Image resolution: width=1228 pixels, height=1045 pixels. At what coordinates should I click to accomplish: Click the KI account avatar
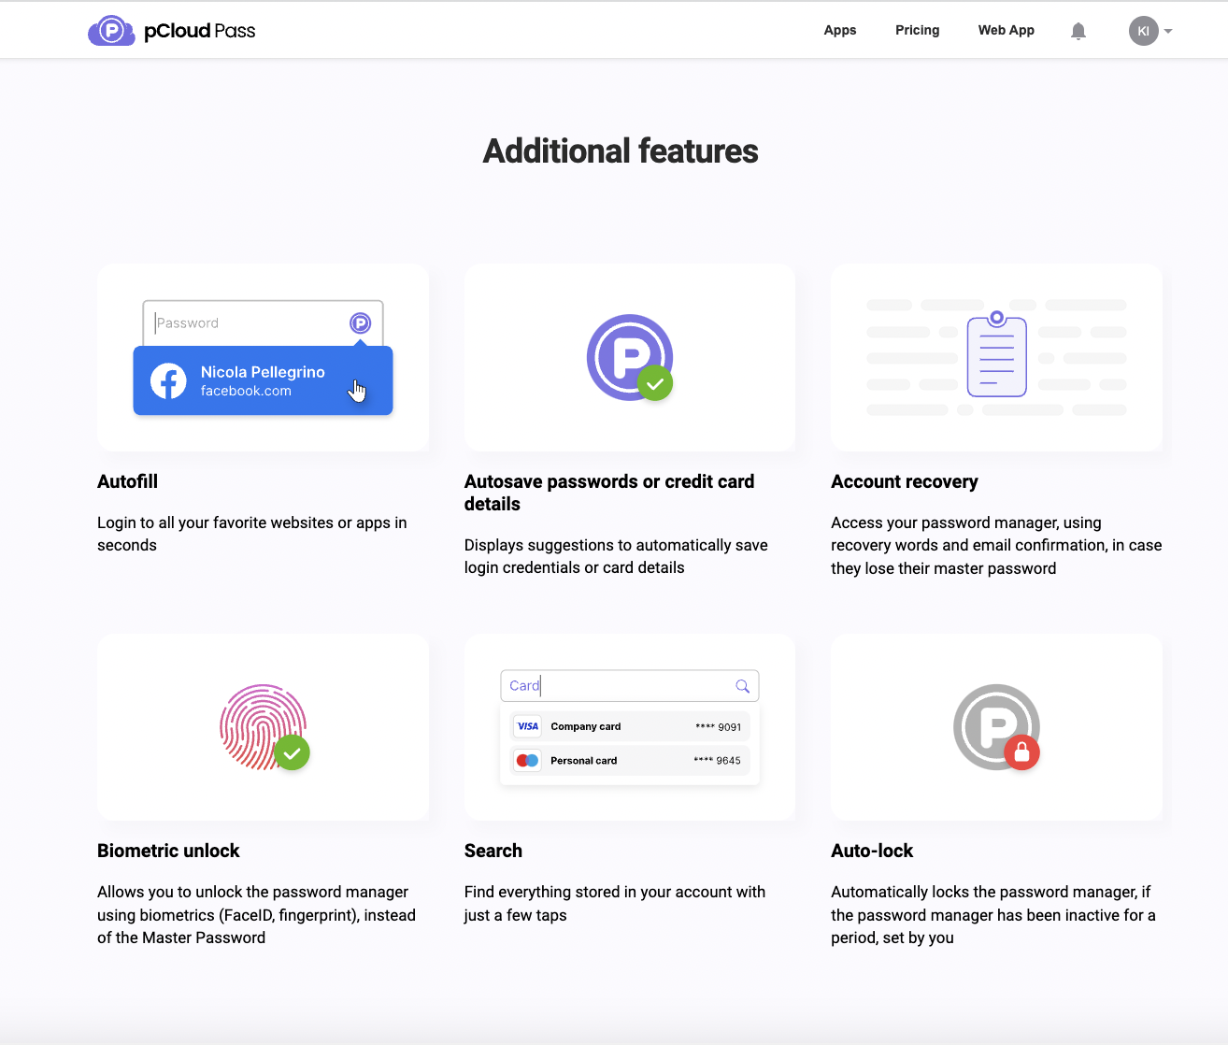[x=1144, y=30]
